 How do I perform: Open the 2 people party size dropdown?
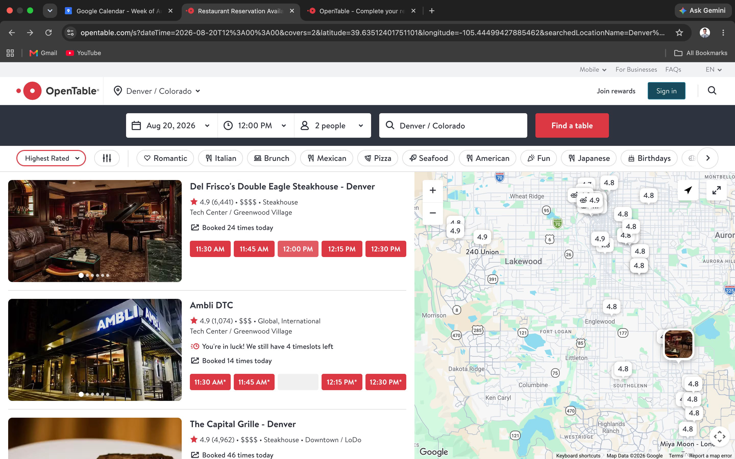tap(333, 125)
